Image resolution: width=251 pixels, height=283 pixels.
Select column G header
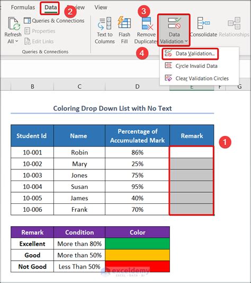239,87
